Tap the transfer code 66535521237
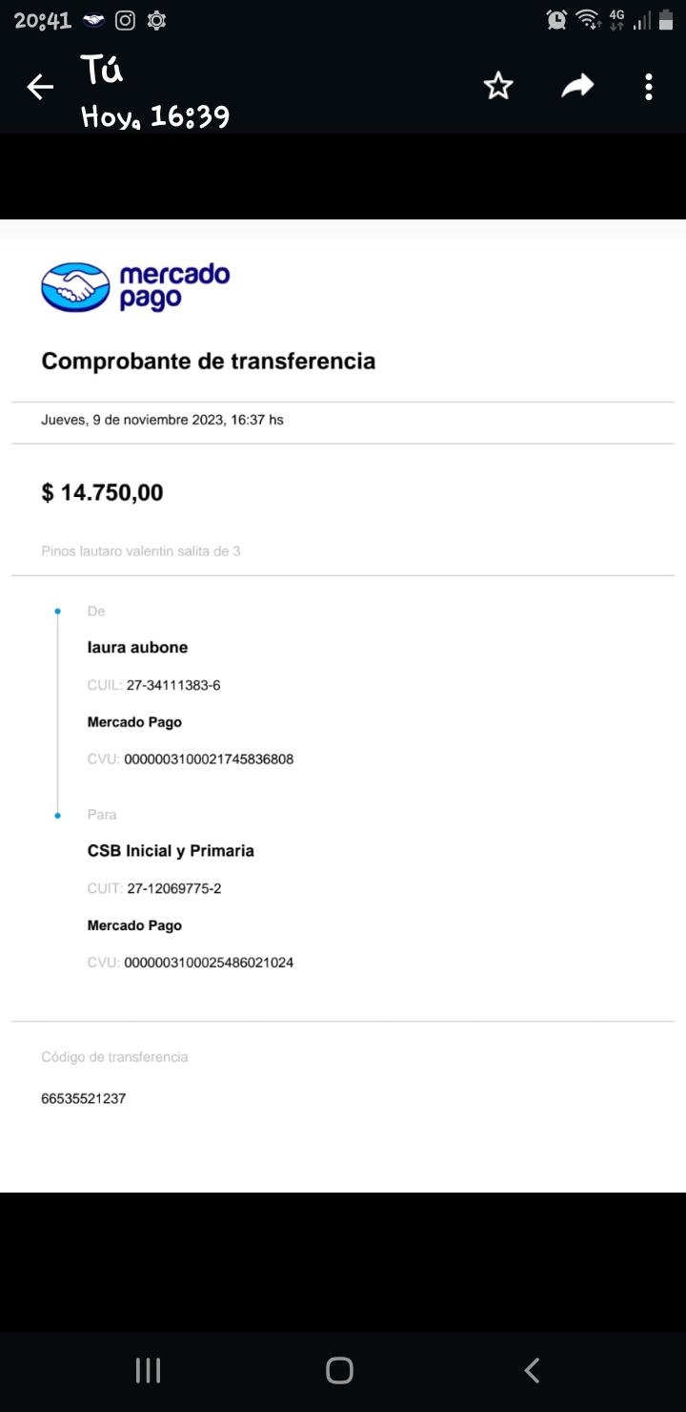This screenshot has height=1412, width=686. [x=84, y=1098]
